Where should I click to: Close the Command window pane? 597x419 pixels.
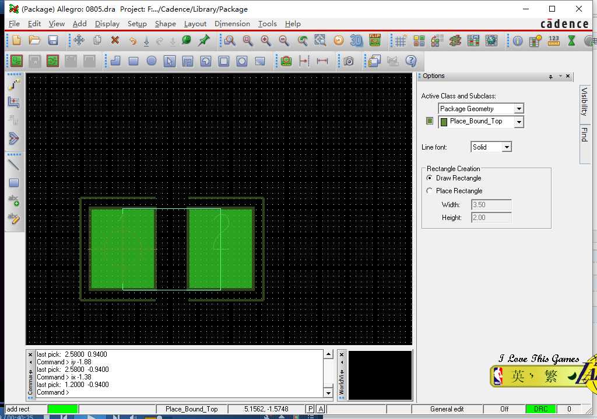30,354
